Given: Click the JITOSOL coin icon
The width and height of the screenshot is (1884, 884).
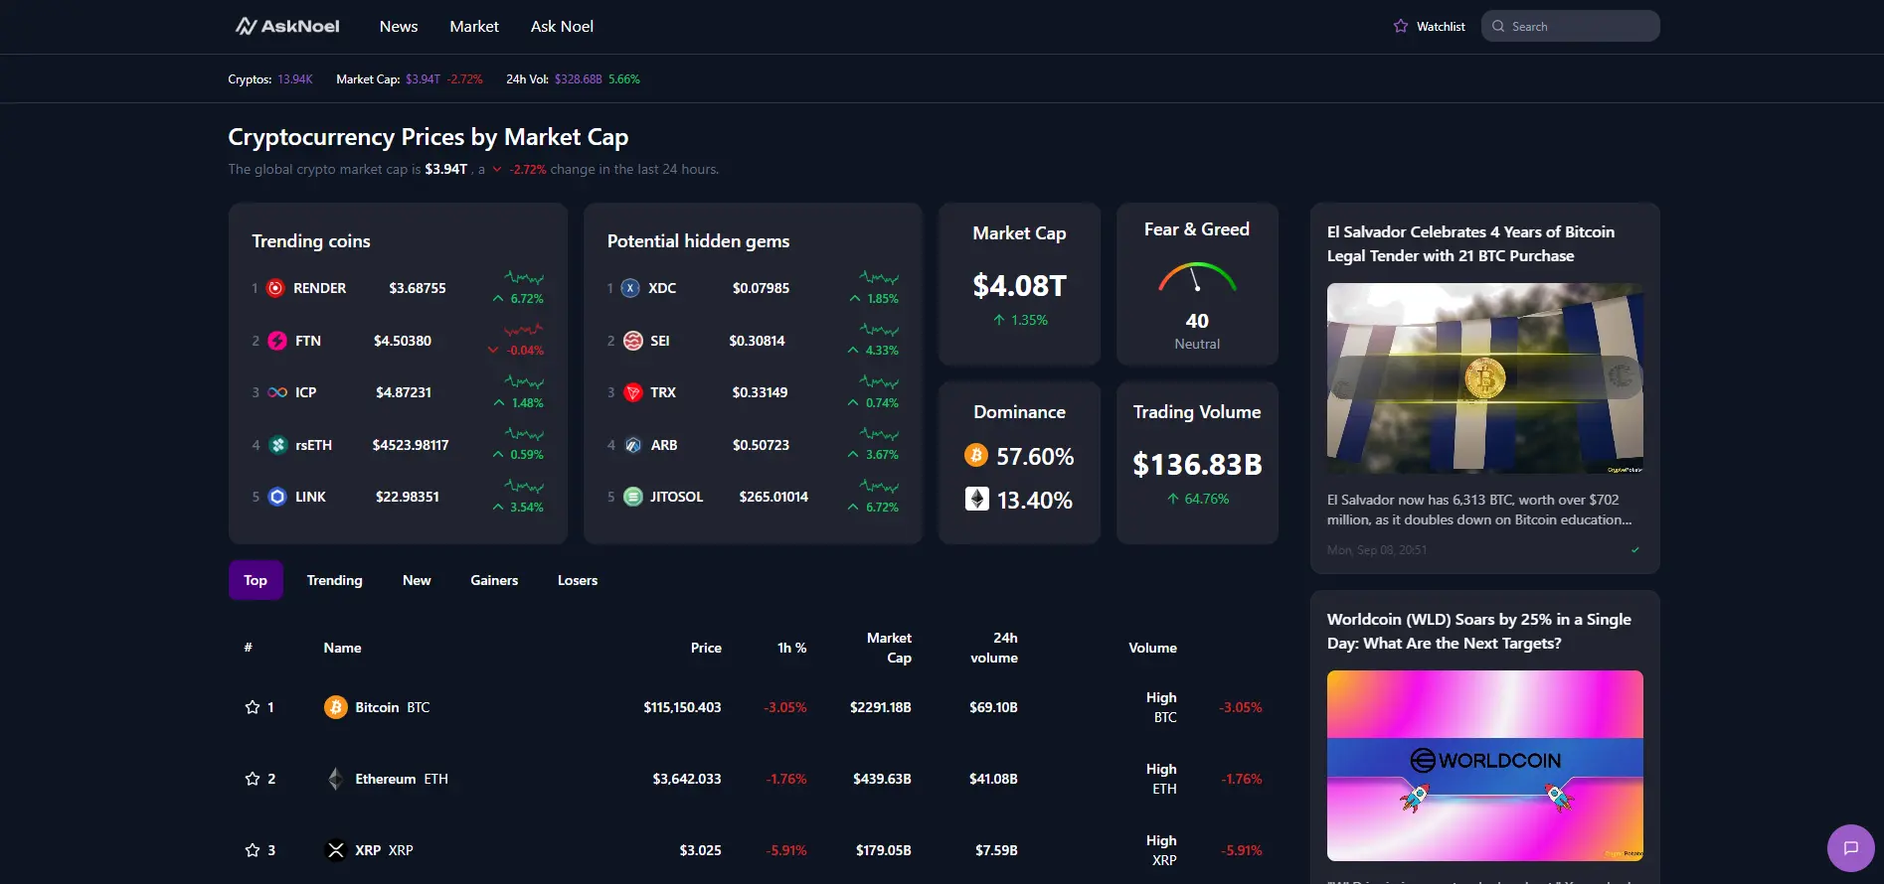Looking at the screenshot, I should pyautogui.click(x=632, y=497).
